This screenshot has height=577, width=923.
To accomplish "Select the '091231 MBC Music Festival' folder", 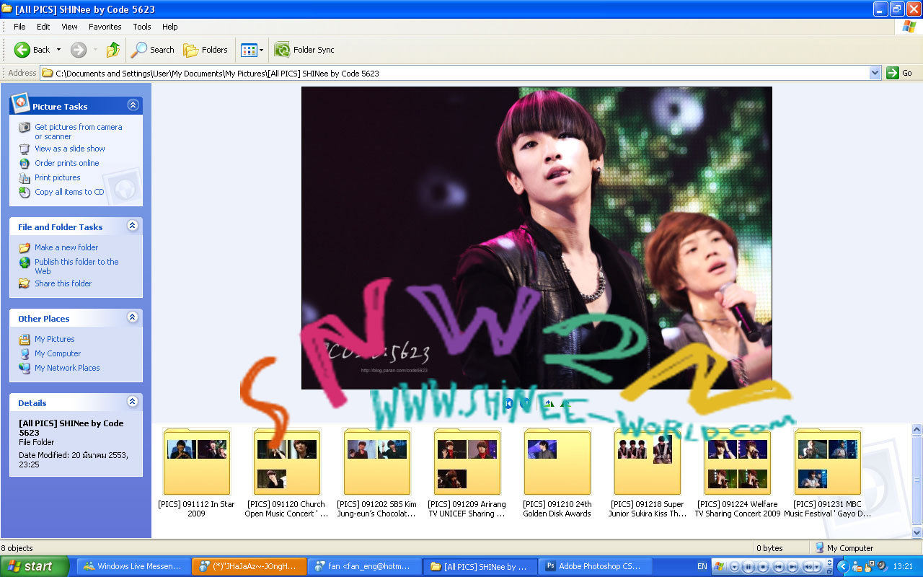I will point(827,472).
